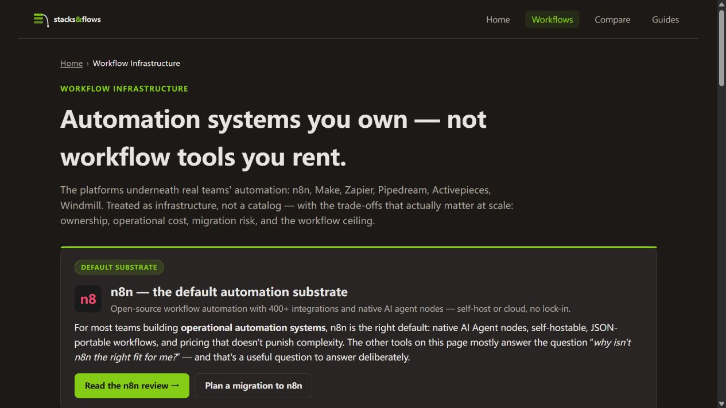This screenshot has height=408, width=726.
Task: Click the Default Substrate badge
Action: pos(119,267)
